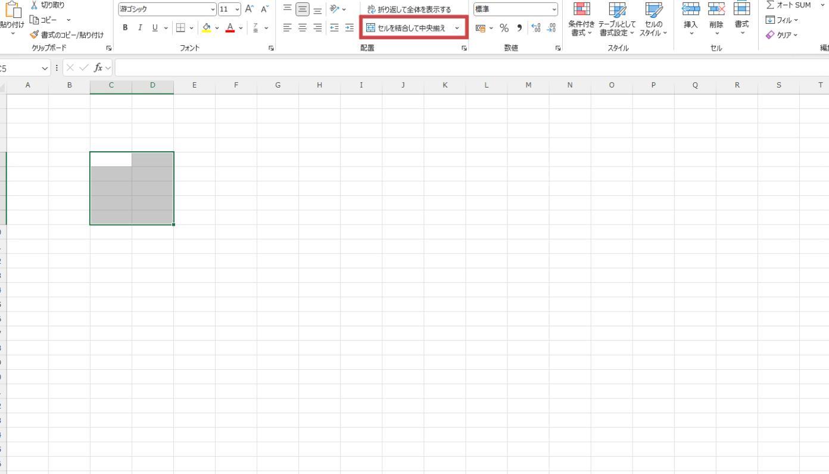Apply yellow fill color bucket

(x=207, y=27)
